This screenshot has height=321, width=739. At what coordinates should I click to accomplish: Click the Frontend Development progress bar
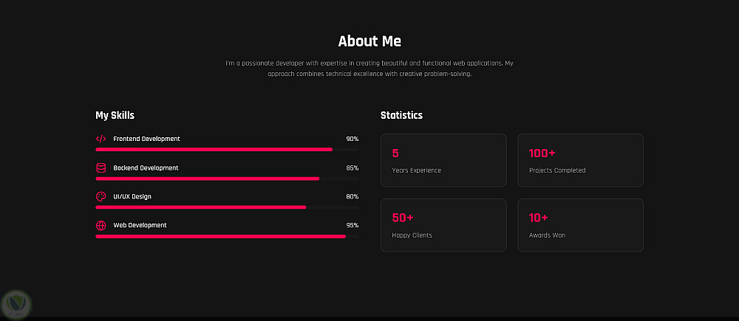click(x=227, y=149)
